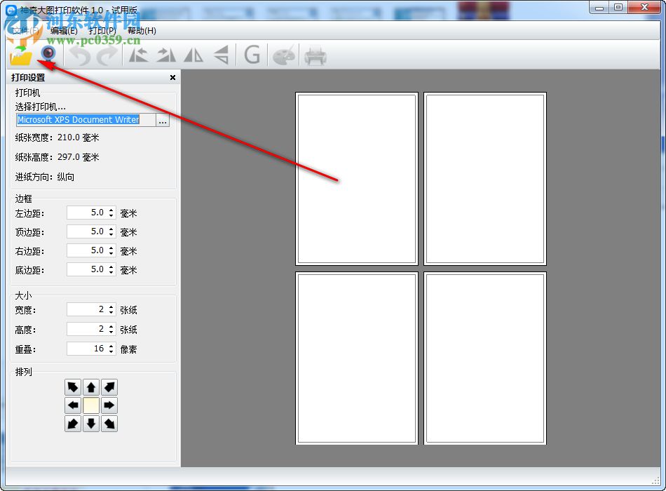Screen dimensions: 666x491
Task: Center image with middle arrangement button
Action: tap(91, 405)
